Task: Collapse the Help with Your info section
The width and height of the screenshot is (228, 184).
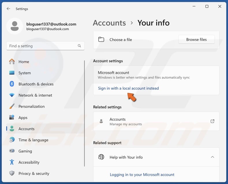Action: pyautogui.click(x=212, y=157)
